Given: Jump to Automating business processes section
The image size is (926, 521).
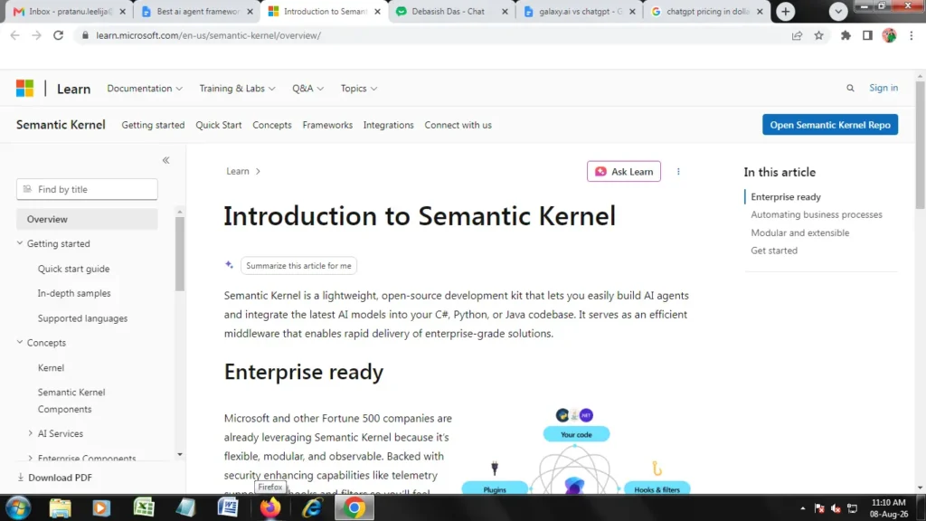Looking at the screenshot, I should 817,214.
